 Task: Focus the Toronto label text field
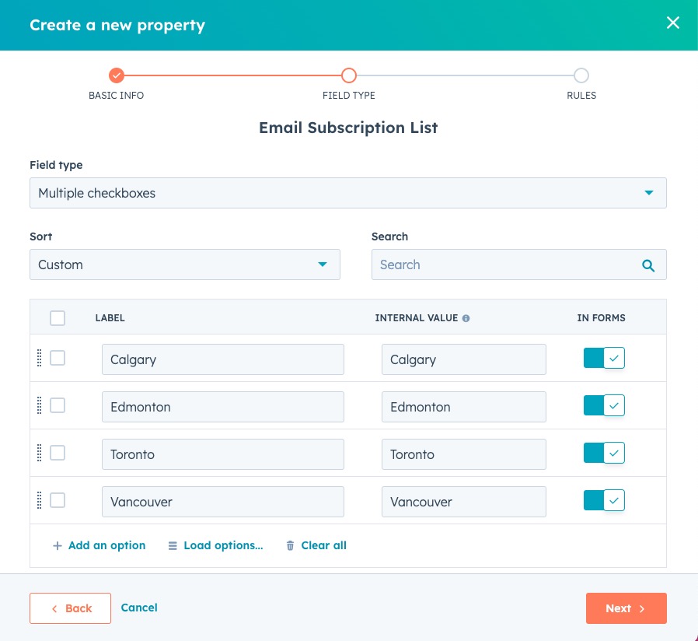click(x=222, y=454)
